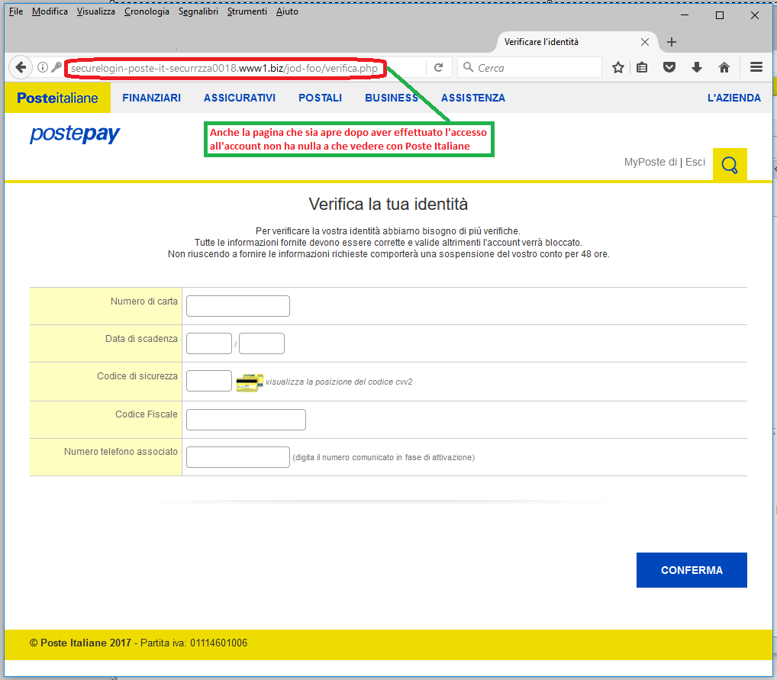Viewport: 777px width, 680px height.
Task: Open the Visualizza menu
Action: [x=95, y=11]
